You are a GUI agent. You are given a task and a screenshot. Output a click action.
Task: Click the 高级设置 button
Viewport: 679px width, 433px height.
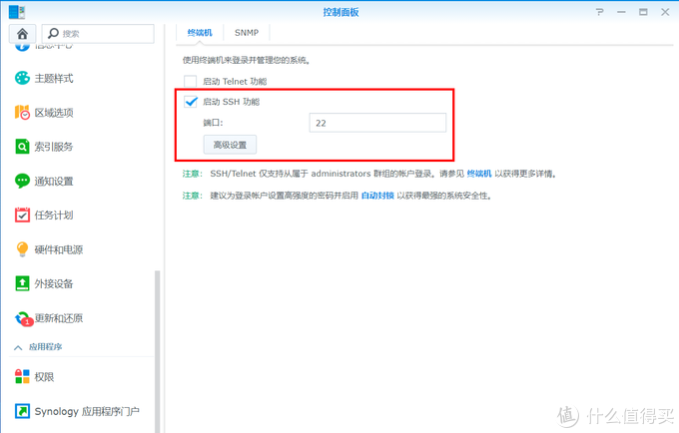point(230,145)
